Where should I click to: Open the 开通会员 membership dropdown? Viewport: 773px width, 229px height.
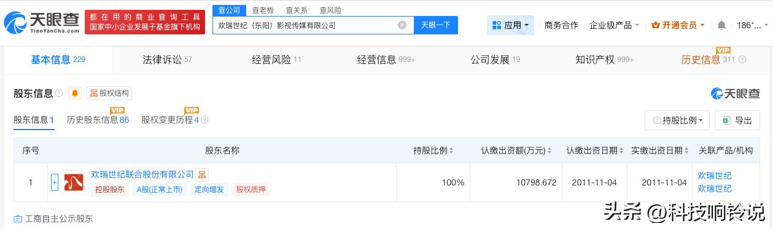678,25
